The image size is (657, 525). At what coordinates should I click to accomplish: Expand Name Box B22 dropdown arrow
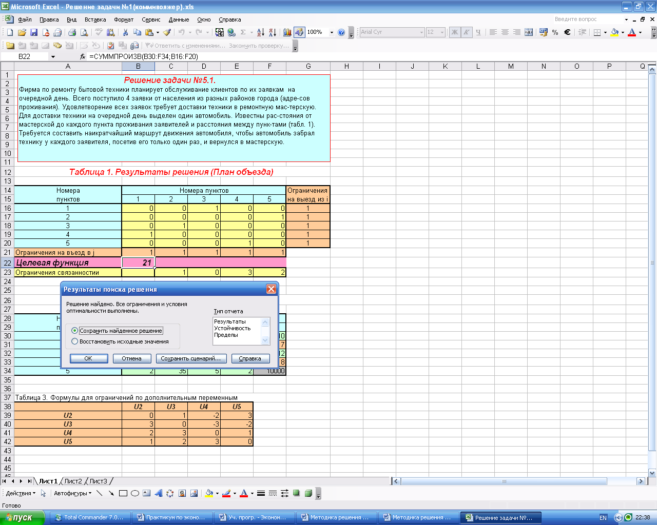coord(53,56)
